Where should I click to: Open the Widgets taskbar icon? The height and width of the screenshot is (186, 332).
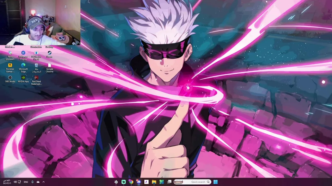(x=161, y=182)
